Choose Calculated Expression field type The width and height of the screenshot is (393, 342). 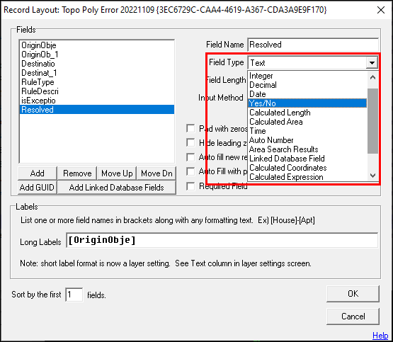(307, 177)
